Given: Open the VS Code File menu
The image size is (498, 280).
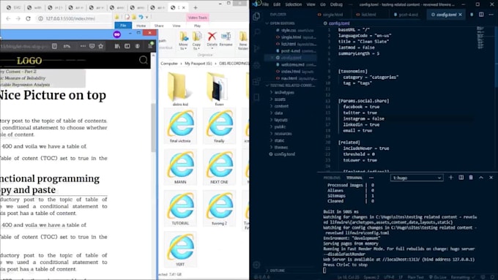Looking at the screenshot, I should 266,4.
